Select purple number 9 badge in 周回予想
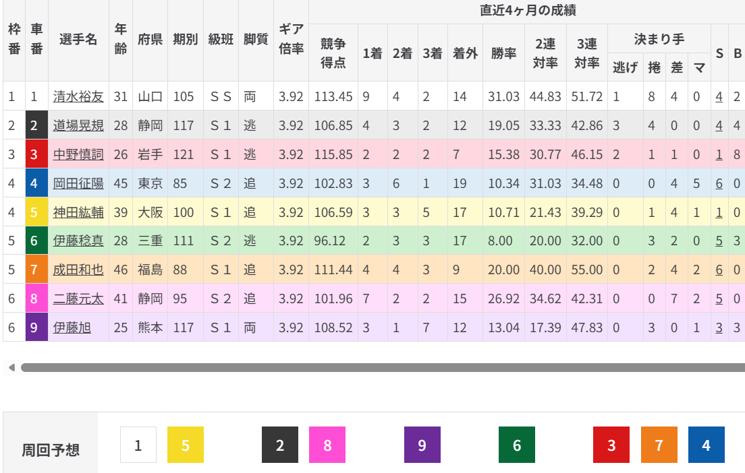The height and width of the screenshot is (473, 745). pos(422,445)
